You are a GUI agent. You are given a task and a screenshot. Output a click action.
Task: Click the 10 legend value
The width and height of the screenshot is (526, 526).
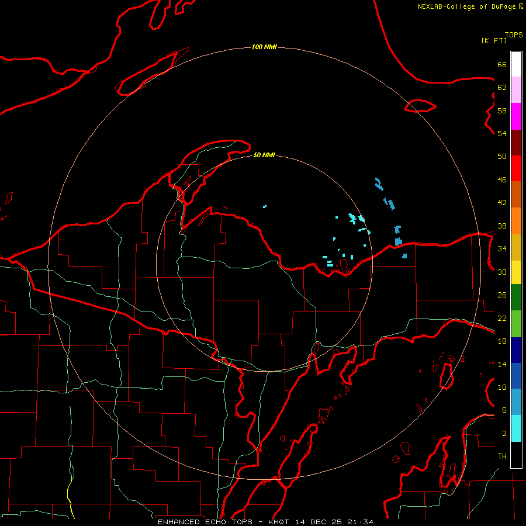point(502,387)
